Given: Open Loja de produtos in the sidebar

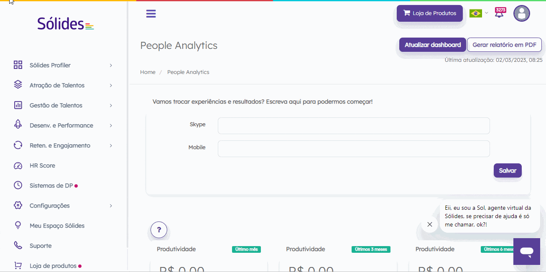Looking at the screenshot, I should point(53,266).
